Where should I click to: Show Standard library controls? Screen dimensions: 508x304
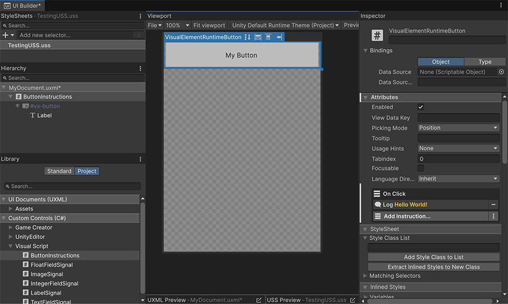tap(59, 171)
